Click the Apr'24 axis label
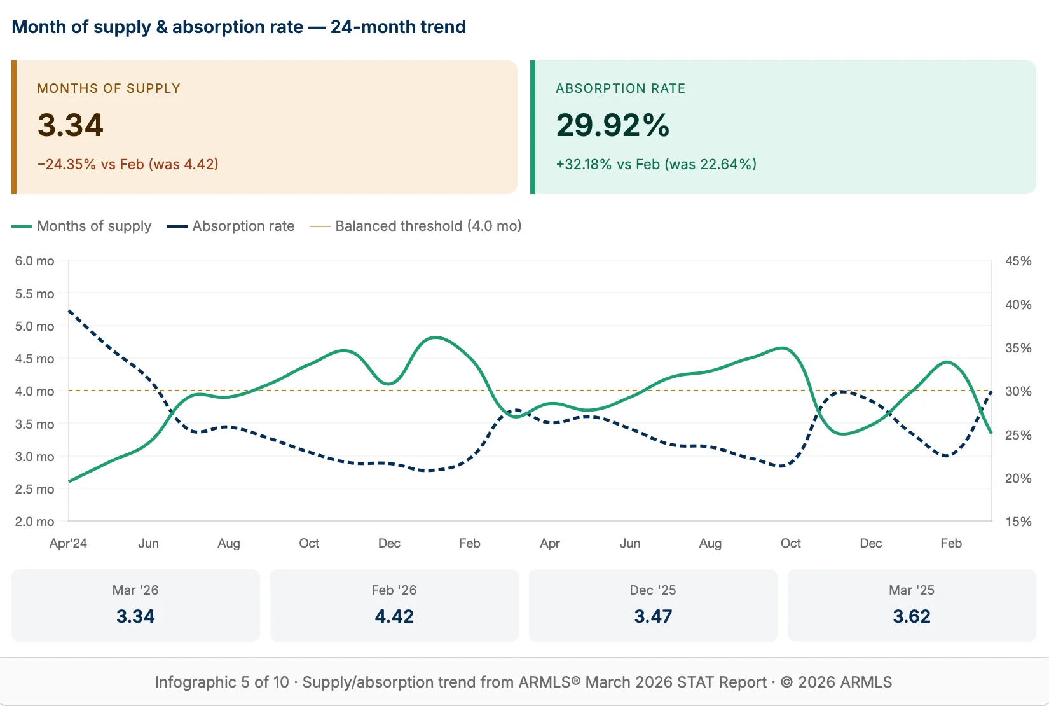1049x706 pixels. point(67,544)
